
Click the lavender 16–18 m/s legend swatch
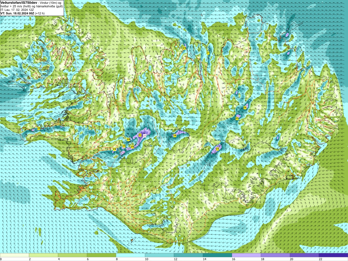(246, 255)
